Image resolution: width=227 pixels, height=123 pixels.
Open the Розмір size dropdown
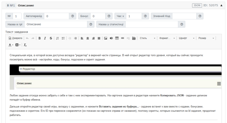206,38
